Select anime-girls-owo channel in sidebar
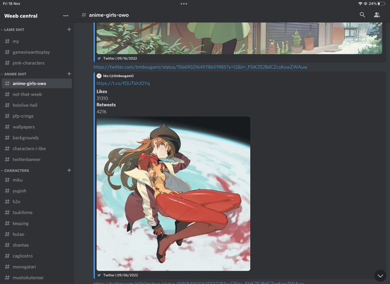Screen dimensions: 390x284 click(x=37, y=83)
